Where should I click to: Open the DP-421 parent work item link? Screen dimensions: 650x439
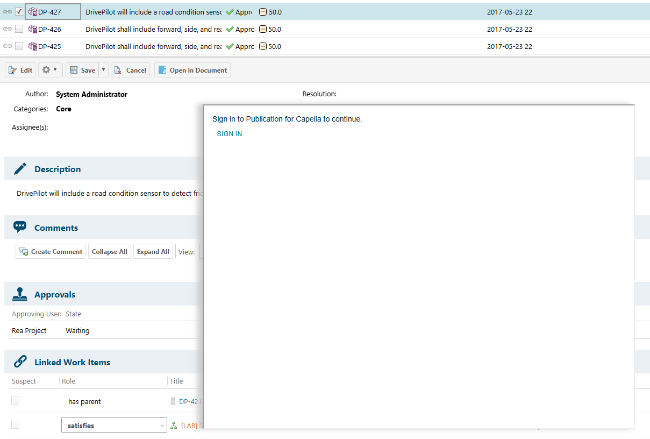(190, 401)
